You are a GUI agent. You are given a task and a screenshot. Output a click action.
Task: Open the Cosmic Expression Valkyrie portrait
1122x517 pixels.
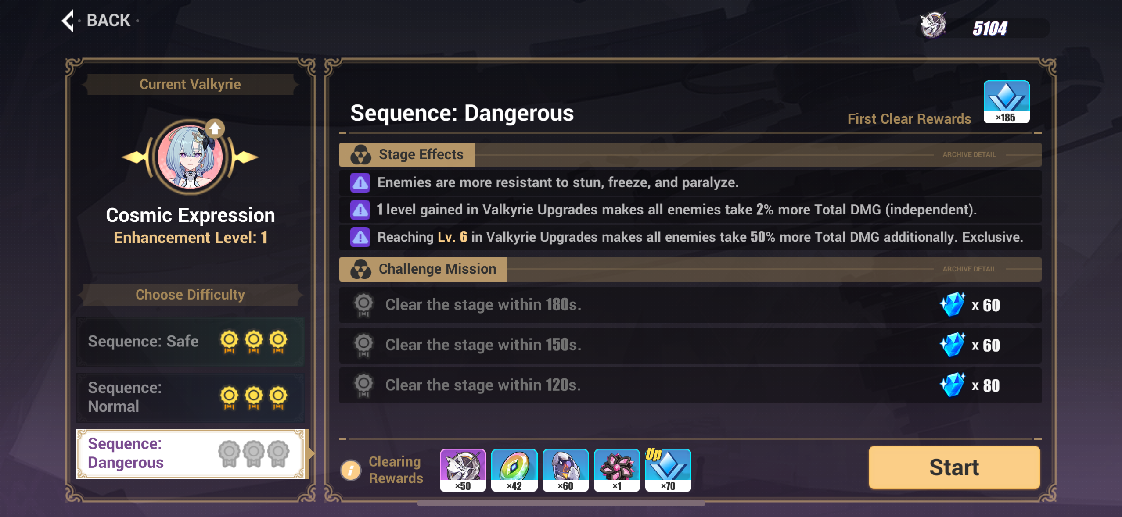click(x=190, y=158)
